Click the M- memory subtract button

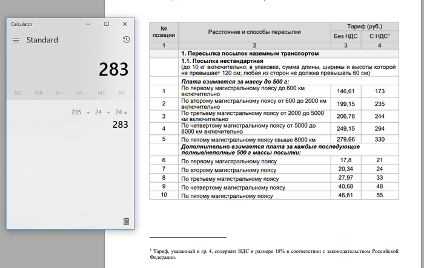pos(80,93)
